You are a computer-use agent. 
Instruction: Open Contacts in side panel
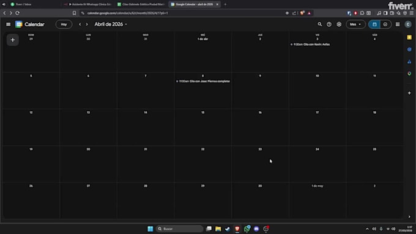[409, 62]
